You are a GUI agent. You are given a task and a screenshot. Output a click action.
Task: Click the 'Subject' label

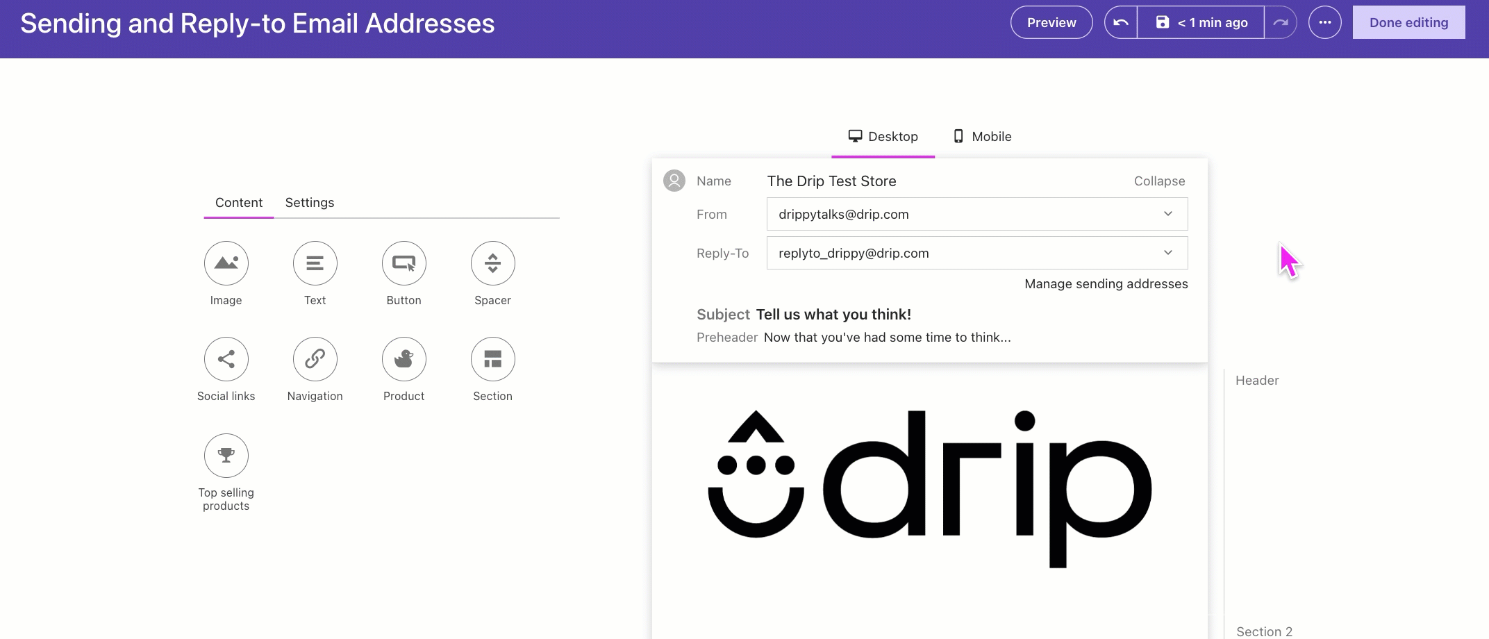723,314
